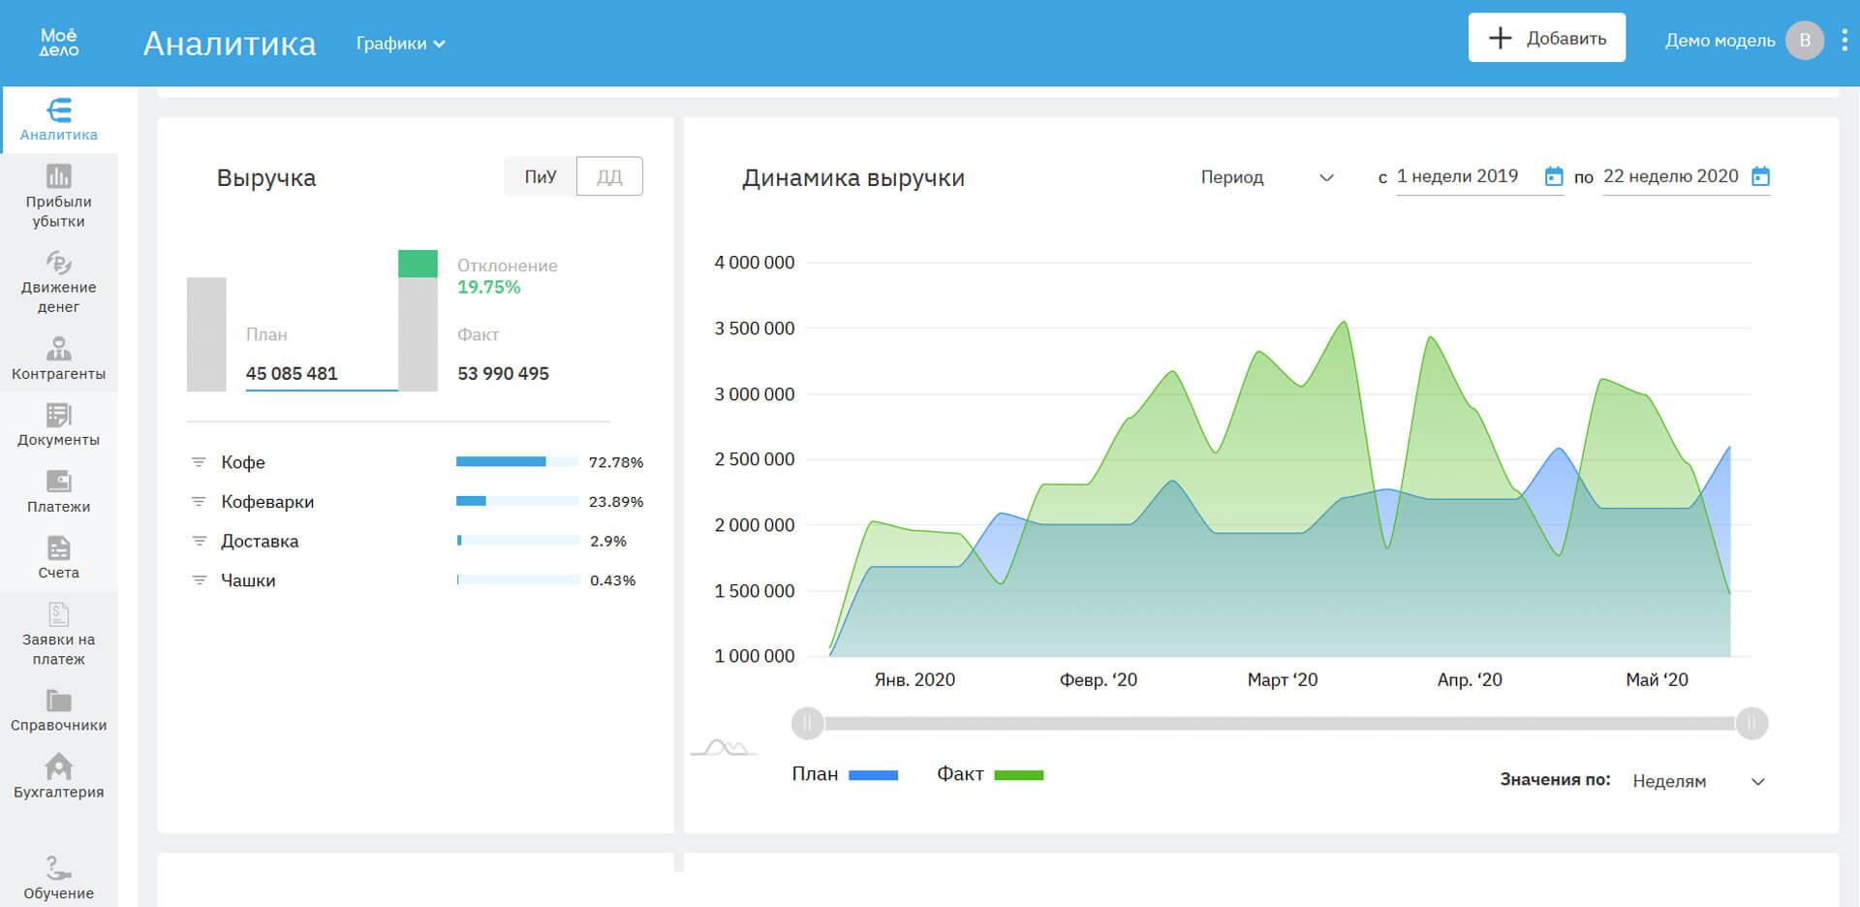This screenshot has width=1860, height=907.
Task: Click the start date calendar icon
Action: 1554,176
